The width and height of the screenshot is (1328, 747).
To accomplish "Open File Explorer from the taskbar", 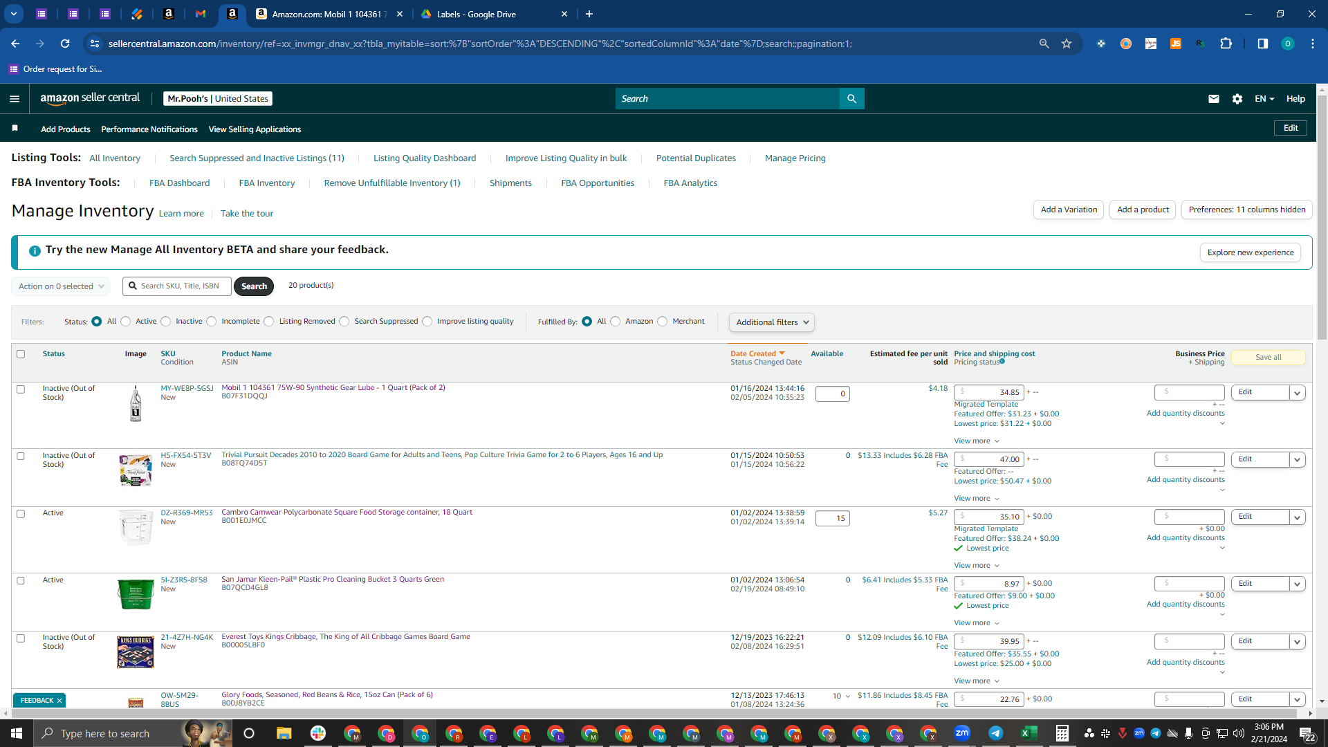I will tap(284, 733).
